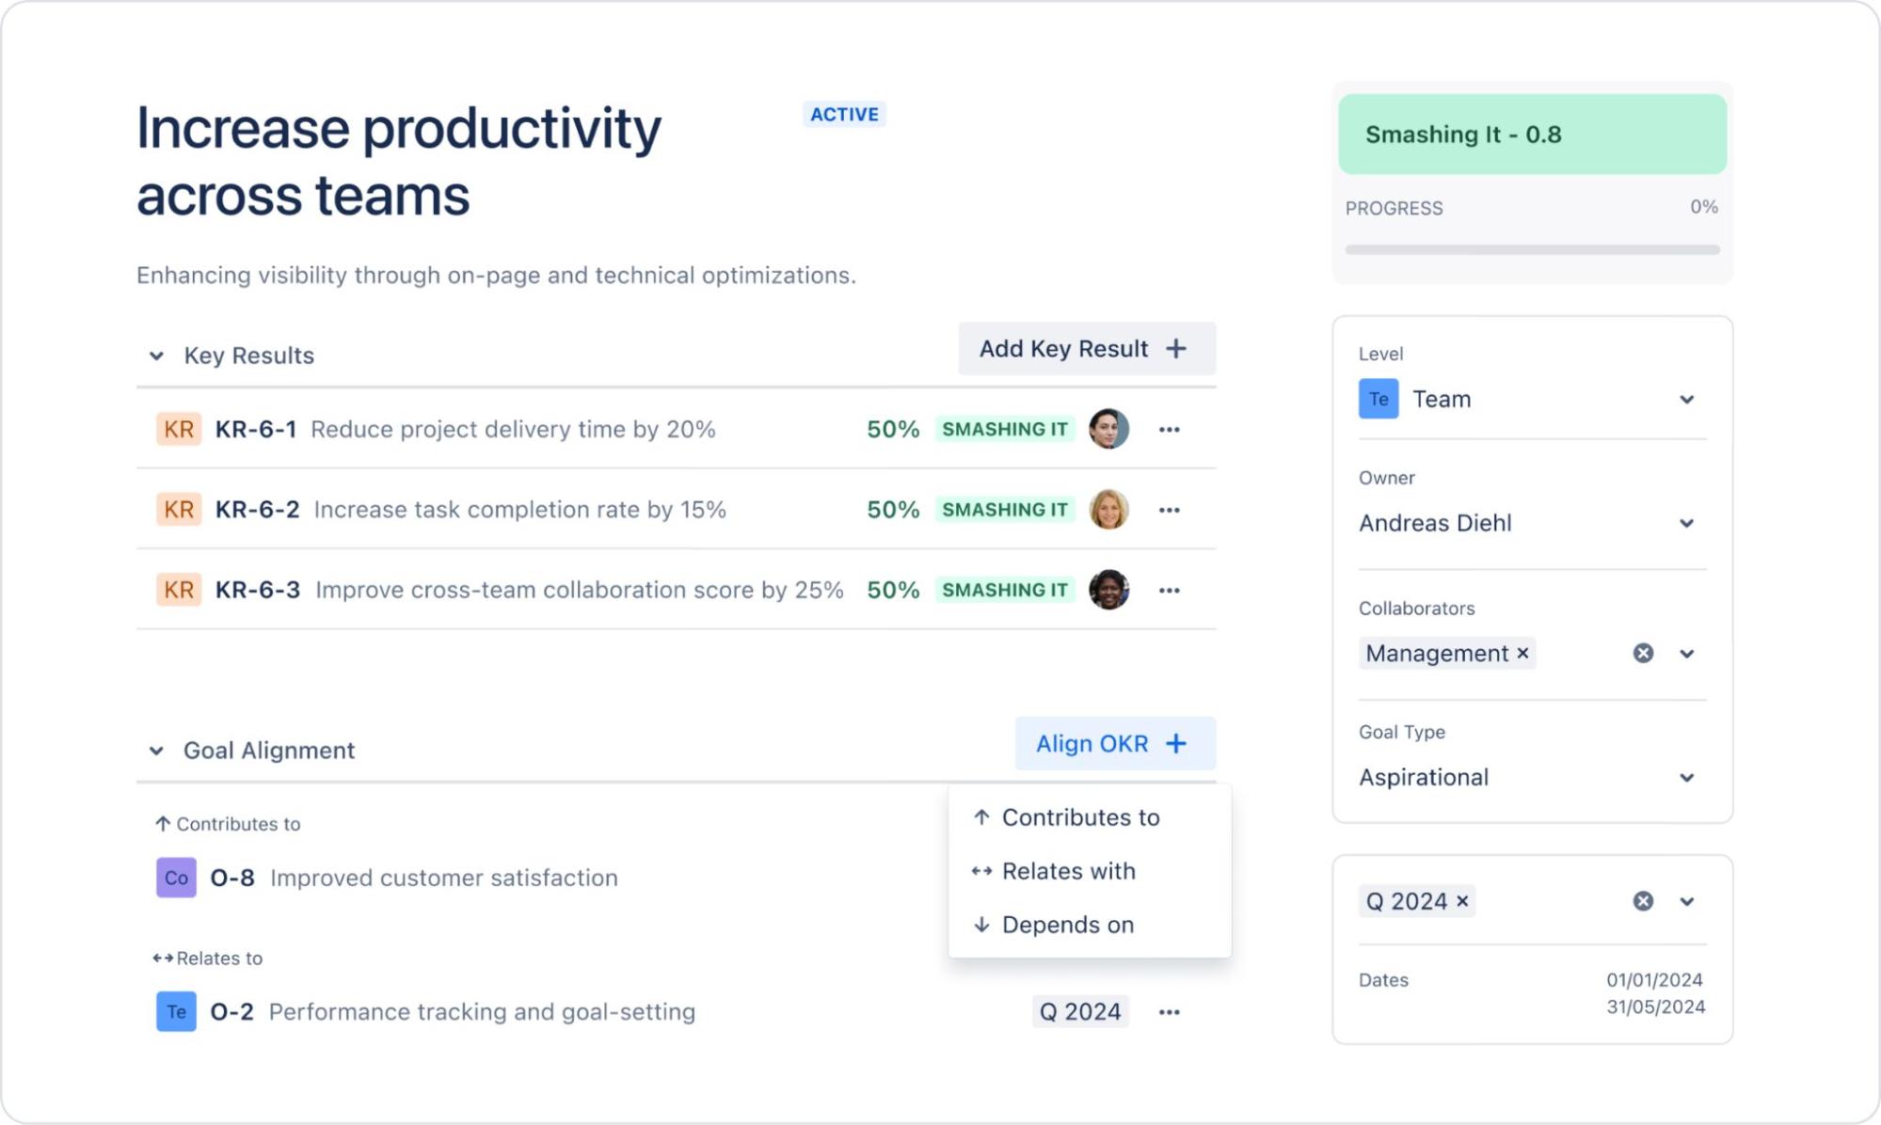Remove the Q 2024 quarter tag
1881x1125 pixels.
pyautogui.click(x=1463, y=900)
